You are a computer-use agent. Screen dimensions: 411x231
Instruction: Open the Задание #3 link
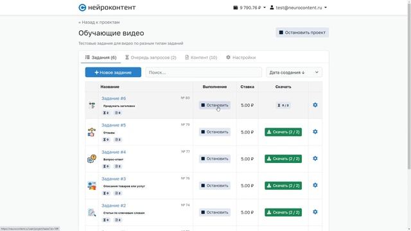point(114,179)
